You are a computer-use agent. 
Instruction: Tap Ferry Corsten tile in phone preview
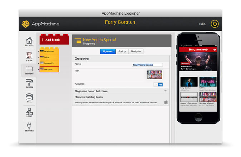[x=189, y=84]
